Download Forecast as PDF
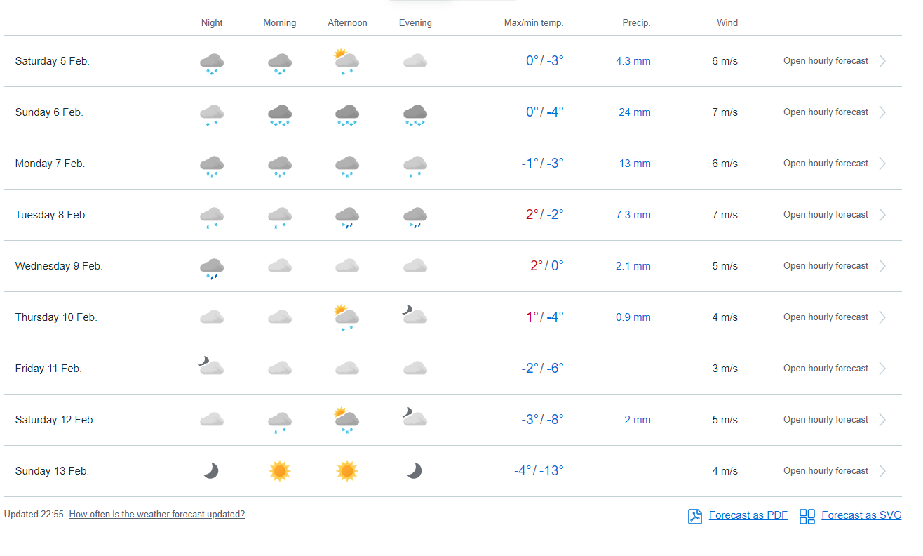This screenshot has height=556, width=923. 748,515
